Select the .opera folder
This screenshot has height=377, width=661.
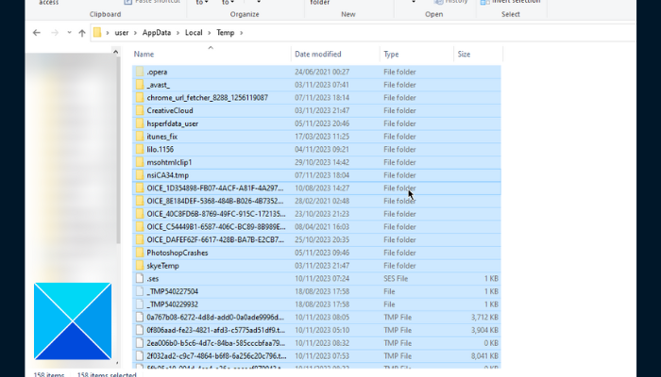(157, 72)
